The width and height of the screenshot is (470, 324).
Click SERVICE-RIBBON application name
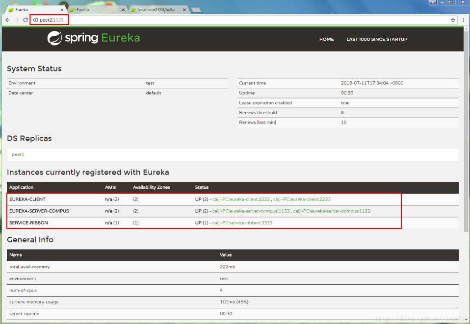[28, 223]
